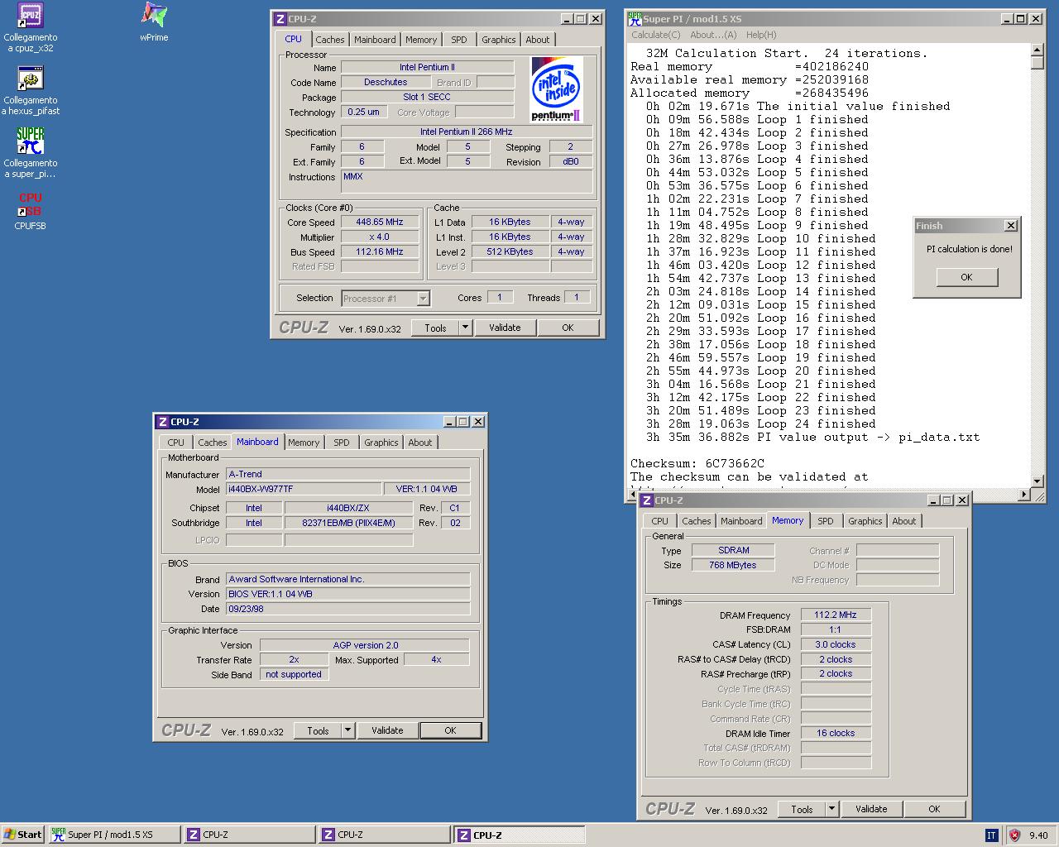The image size is (1059, 847).
Task: Open Tools dropdown arrow in CPU window
Action: 465,328
